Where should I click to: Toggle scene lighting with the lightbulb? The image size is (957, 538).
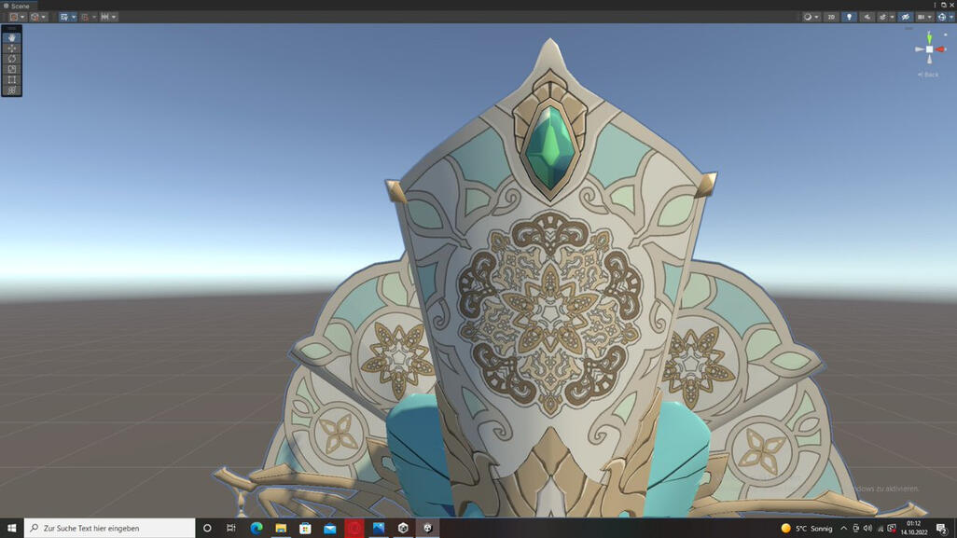pyautogui.click(x=849, y=17)
